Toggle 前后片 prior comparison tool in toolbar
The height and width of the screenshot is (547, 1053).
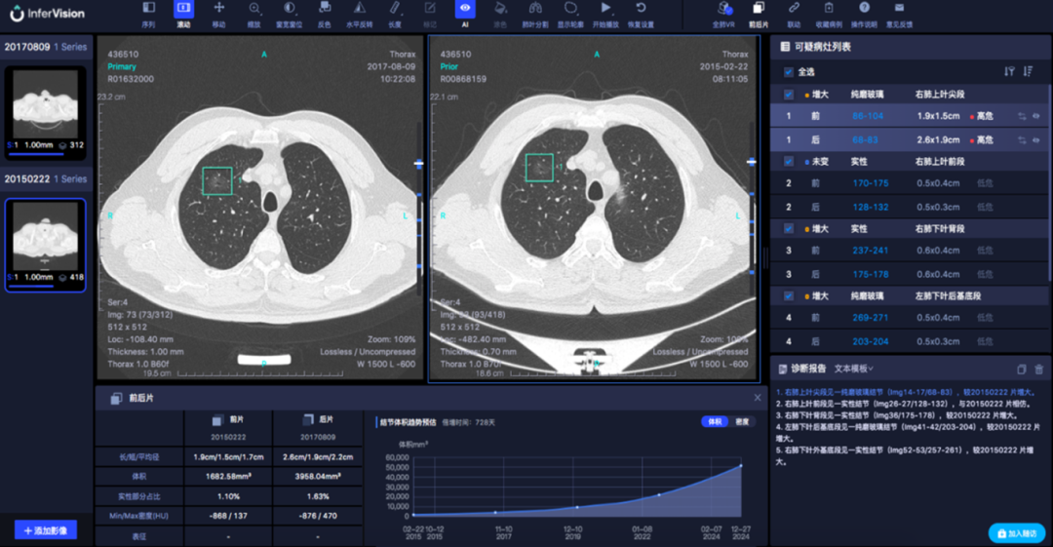[x=759, y=14]
